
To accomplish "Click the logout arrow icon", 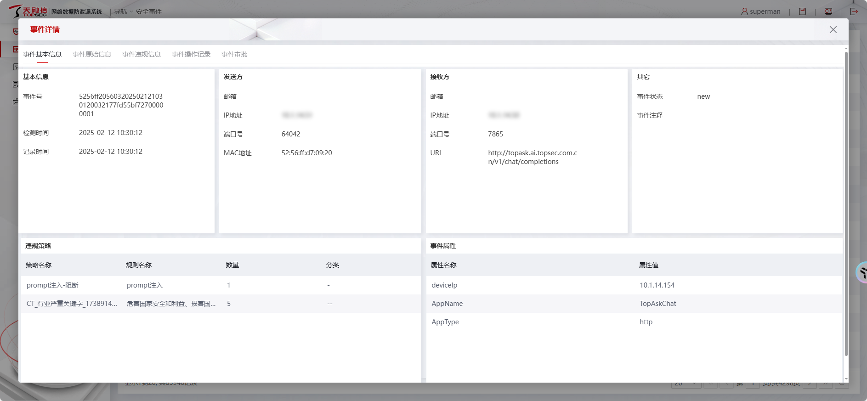I will click(854, 11).
